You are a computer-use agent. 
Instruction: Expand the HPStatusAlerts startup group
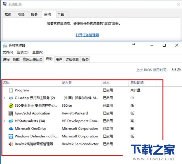[4, 121]
